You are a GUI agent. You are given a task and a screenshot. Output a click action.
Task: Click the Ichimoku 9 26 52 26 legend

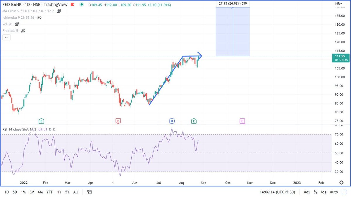[x=19, y=18]
